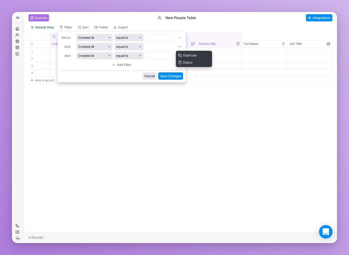Click the phone icon in sidebar
This screenshot has height=255, width=349.
pos(17,226)
